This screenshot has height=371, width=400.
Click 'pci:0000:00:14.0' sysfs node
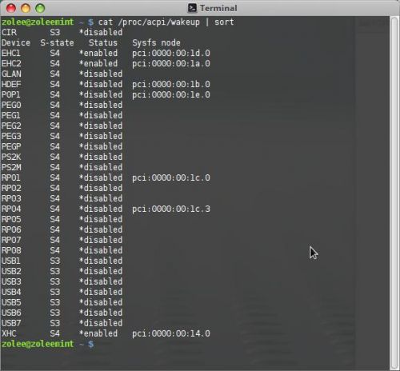click(x=171, y=333)
